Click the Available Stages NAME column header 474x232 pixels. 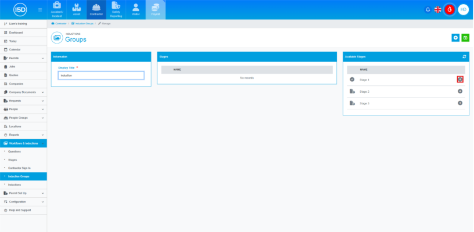click(x=364, y=70)
